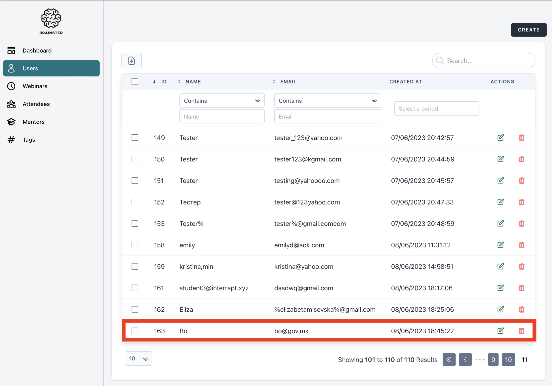Click edit icon for emily row
Viewport: 552px width, 386px height.
click(x=501, y=245)
